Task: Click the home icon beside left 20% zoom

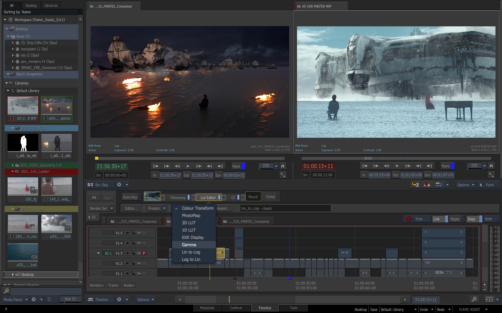Action: pyautogui.click(x=283, y=166)
